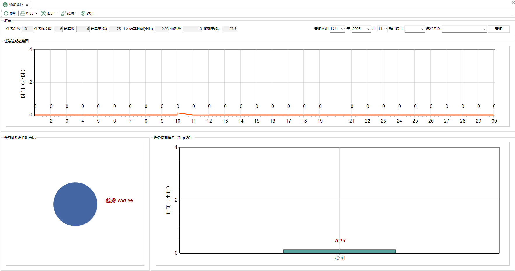
Task: Open the year dropdown showing 2025
Action: pos(368,29)
